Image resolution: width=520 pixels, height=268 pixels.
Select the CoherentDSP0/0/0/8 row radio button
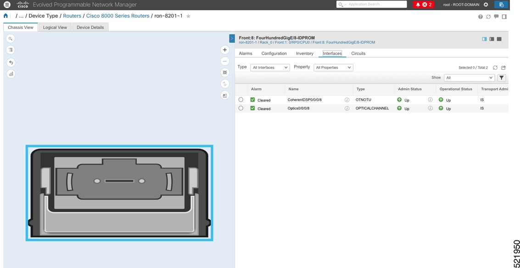click(241, 100)
